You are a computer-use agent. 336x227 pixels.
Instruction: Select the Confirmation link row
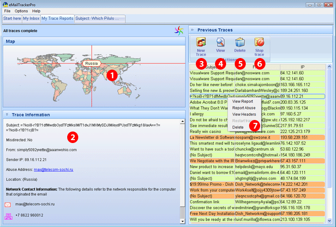point(257,202)
